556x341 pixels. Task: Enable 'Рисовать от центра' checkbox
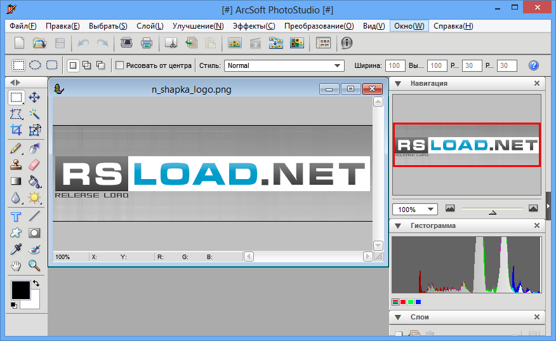point(120,65)
